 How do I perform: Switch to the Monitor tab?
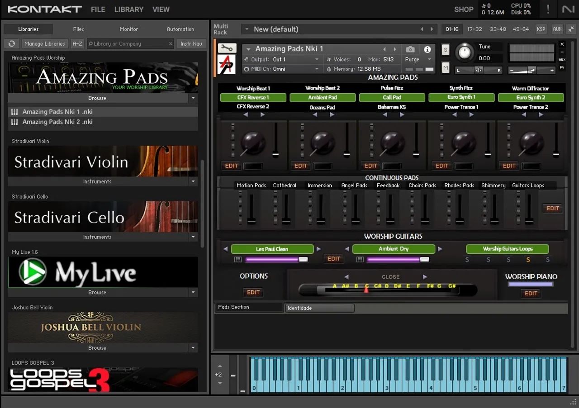point(128,29)
